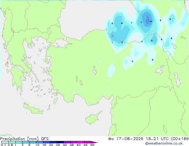Click the "10" legend scale label

pyautogui.click(x=37, y=145)
